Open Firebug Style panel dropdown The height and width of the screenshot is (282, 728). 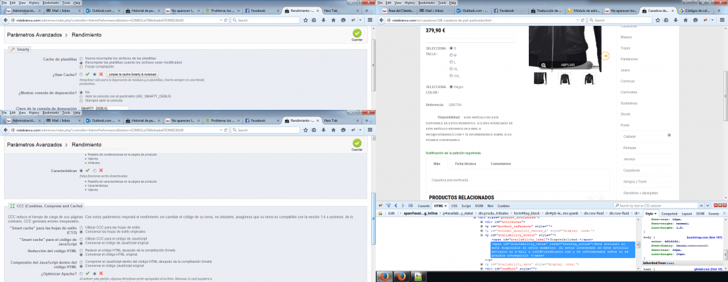click(x=656, y=214)
